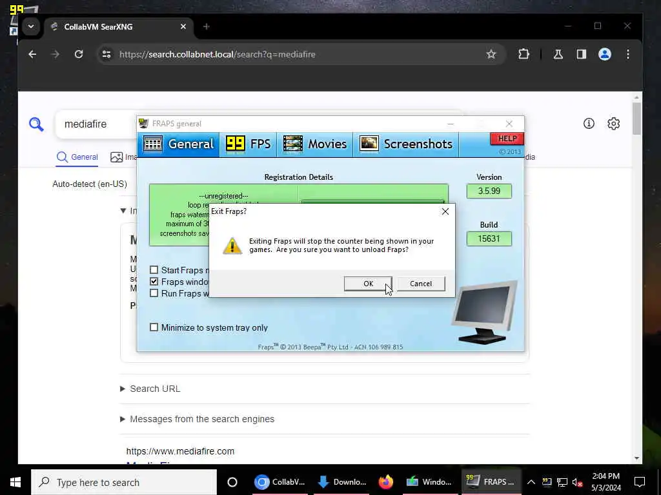Switch to the CollabVM browser taskbar item
Image resolution: width=661 pixels, height=495 pixels.
(x=280, y=482)
